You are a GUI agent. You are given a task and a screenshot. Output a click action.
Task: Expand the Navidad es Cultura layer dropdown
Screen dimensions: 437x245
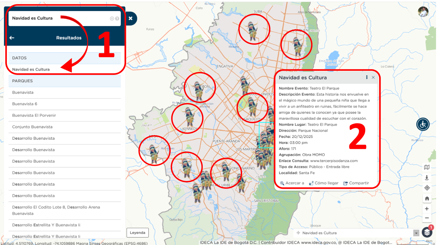[416, 233]
